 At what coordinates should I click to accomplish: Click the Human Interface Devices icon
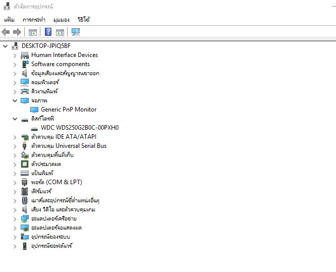[x=25, y=55]
